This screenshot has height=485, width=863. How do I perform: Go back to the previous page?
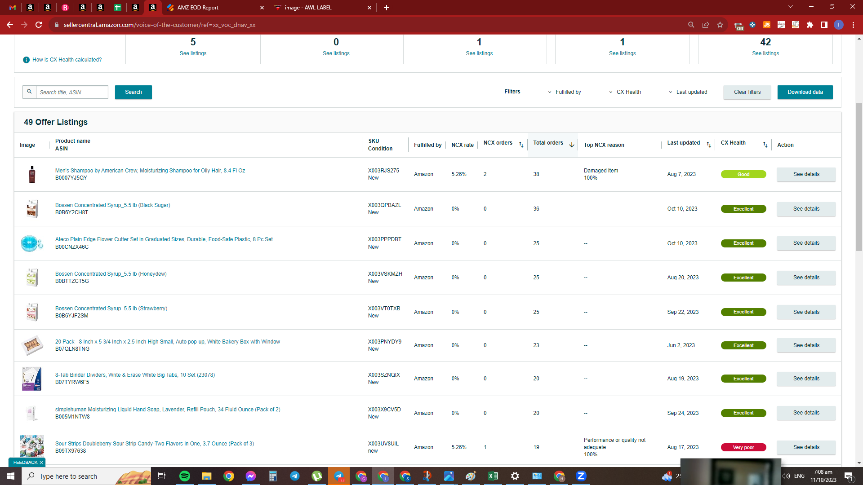click(x=10, y=25)
